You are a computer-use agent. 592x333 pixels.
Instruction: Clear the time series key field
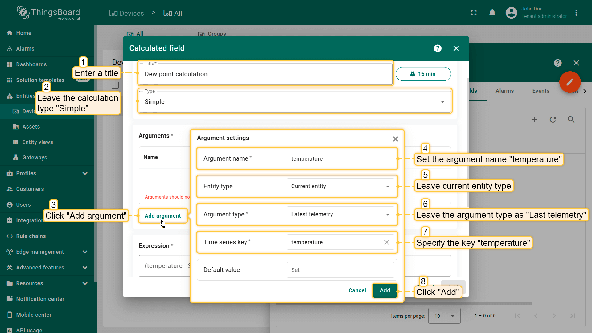coord(386,242)
